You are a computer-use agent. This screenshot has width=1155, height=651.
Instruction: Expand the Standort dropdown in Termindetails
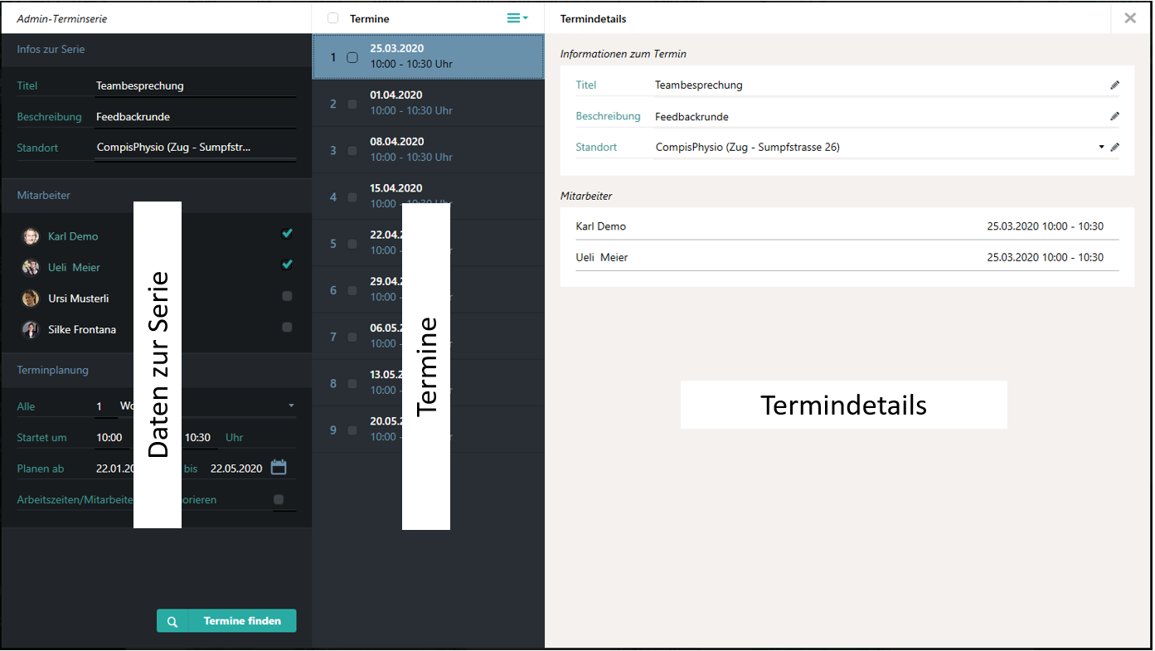(x=1101, y=148)
